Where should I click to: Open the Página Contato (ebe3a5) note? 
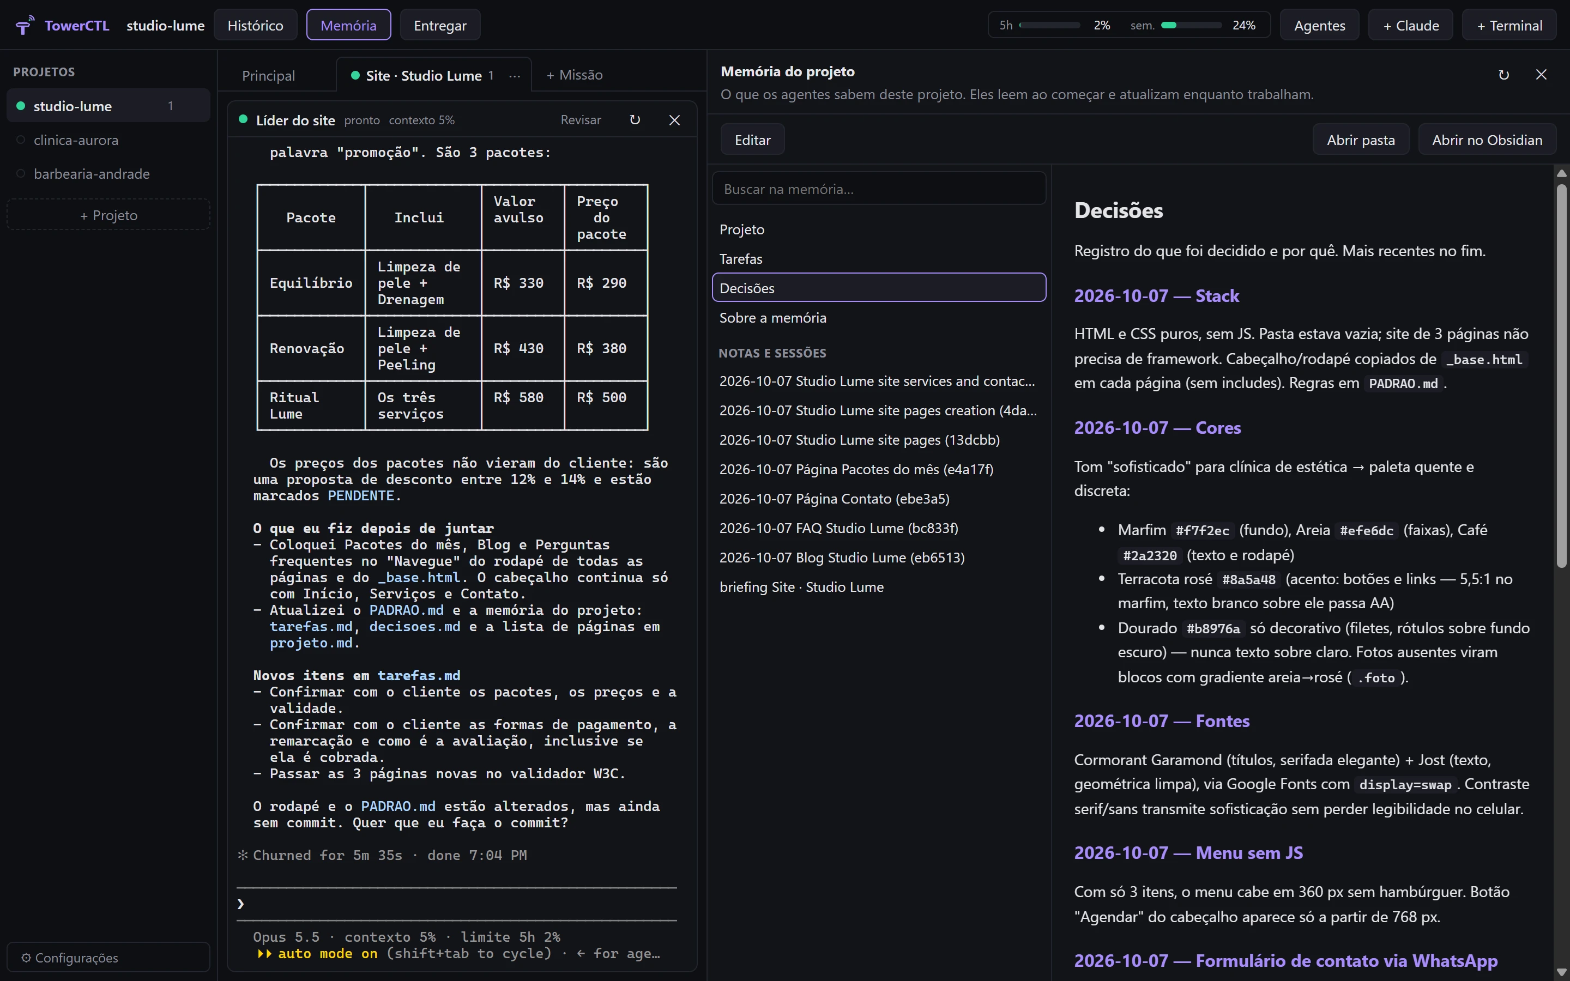click(x=879, y=498)
